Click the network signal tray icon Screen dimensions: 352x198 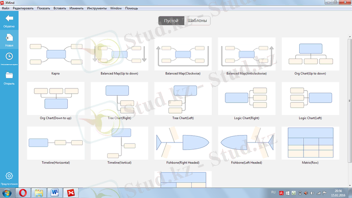pos(319,193)
